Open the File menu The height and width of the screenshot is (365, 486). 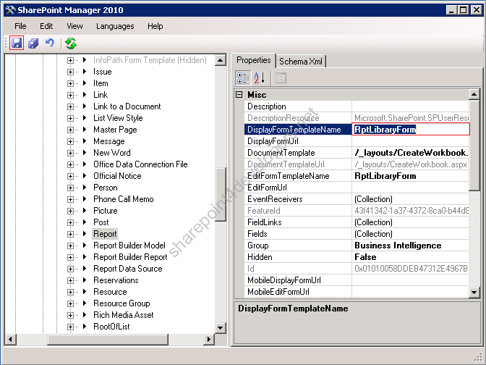click(20, 26)
